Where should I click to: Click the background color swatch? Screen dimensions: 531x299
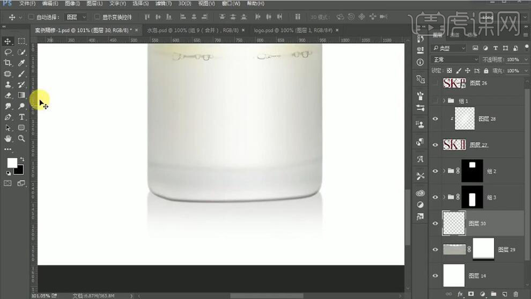20,170
